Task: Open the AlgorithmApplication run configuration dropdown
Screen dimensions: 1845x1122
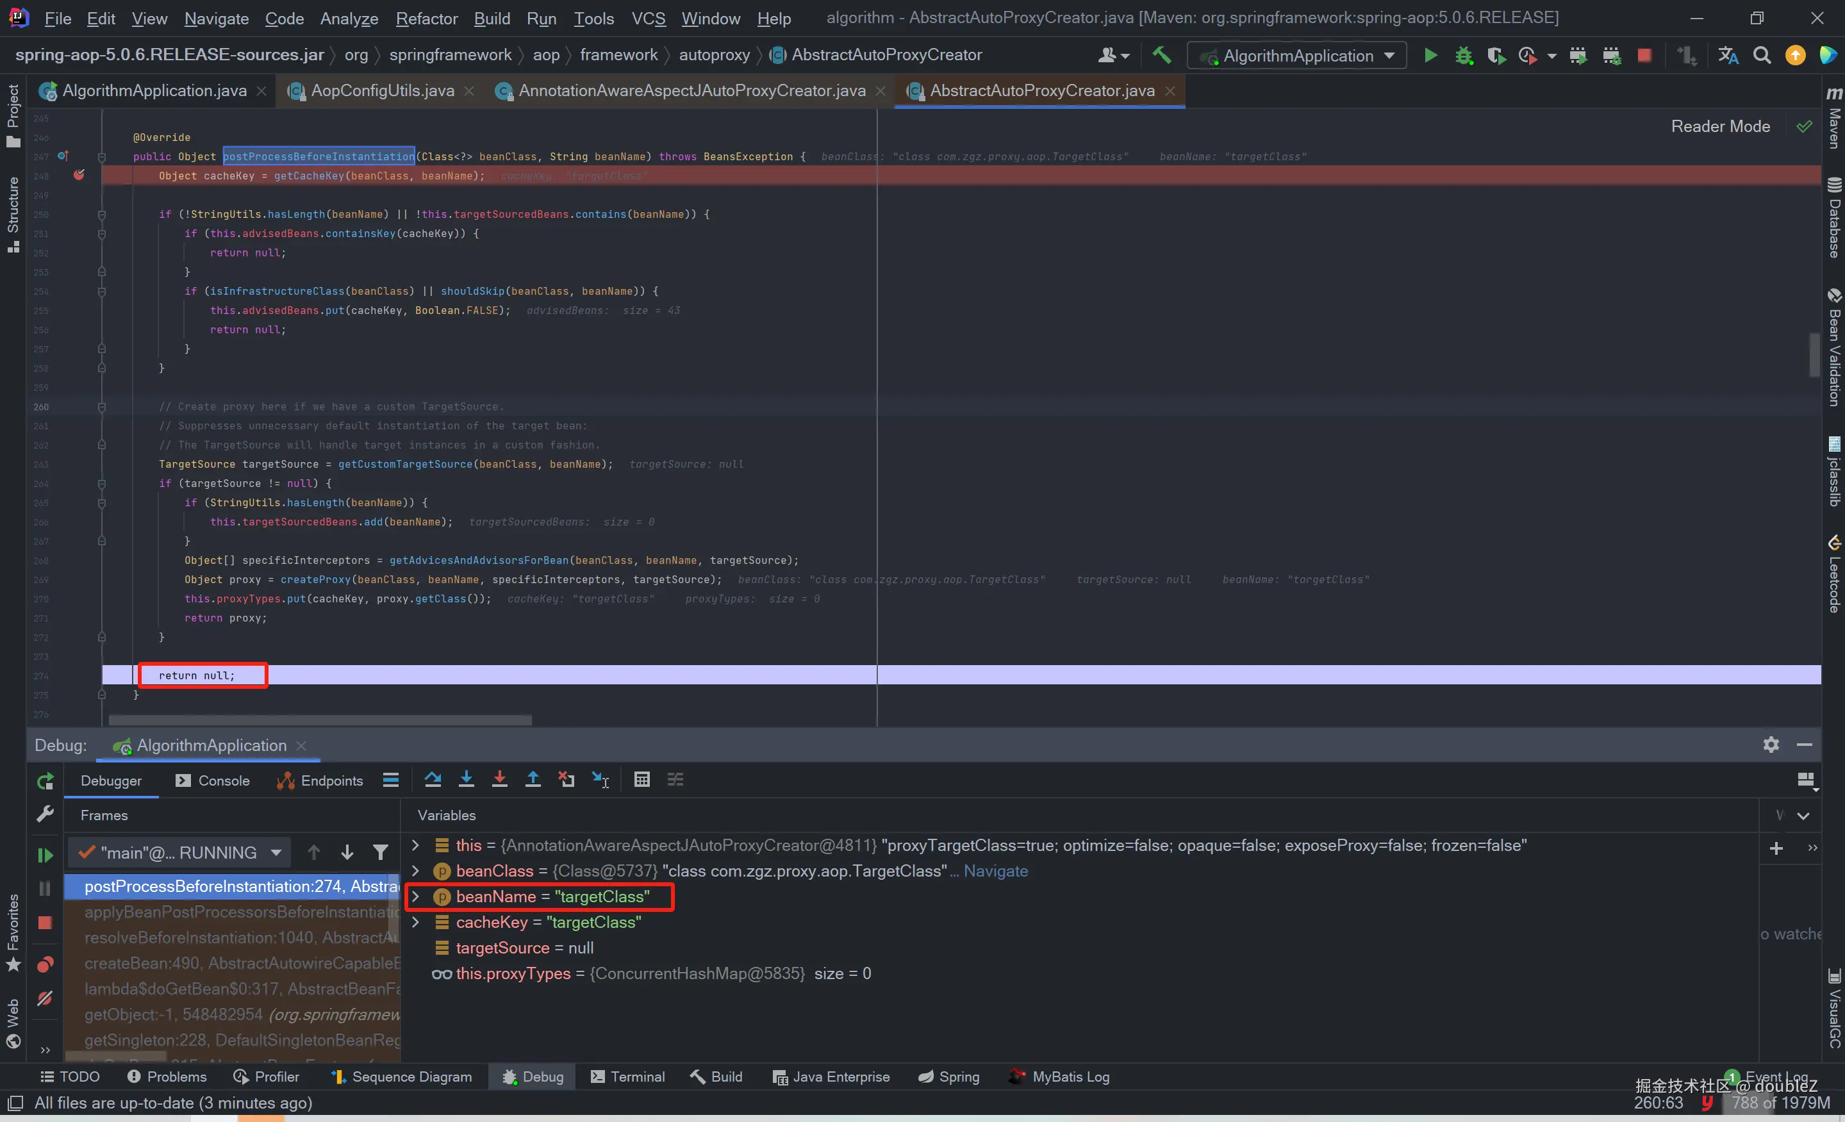Action: pyautogui.click(x=1298, y=55)
